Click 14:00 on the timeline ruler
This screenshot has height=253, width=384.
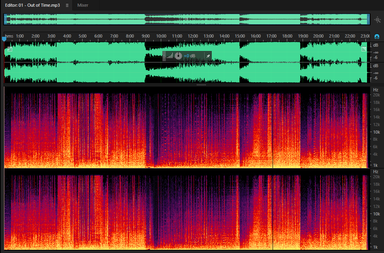224,36
